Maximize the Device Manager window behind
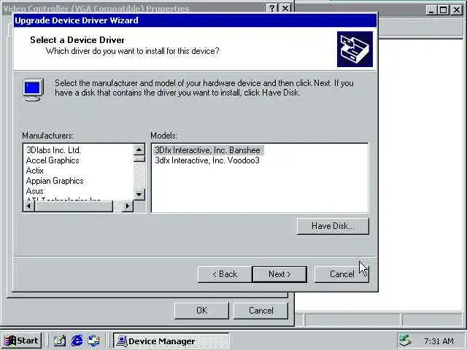The image size is (467, 350). (x=443, y=10)
